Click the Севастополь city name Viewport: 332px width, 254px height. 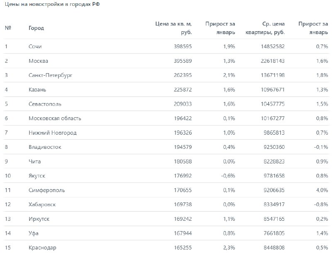[x=45, y=104]
